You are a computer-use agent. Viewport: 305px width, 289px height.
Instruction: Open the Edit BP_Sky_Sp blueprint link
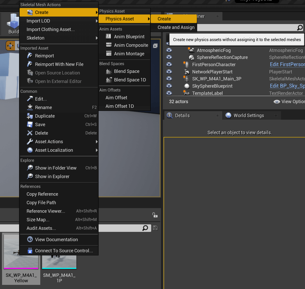(287, 86)
